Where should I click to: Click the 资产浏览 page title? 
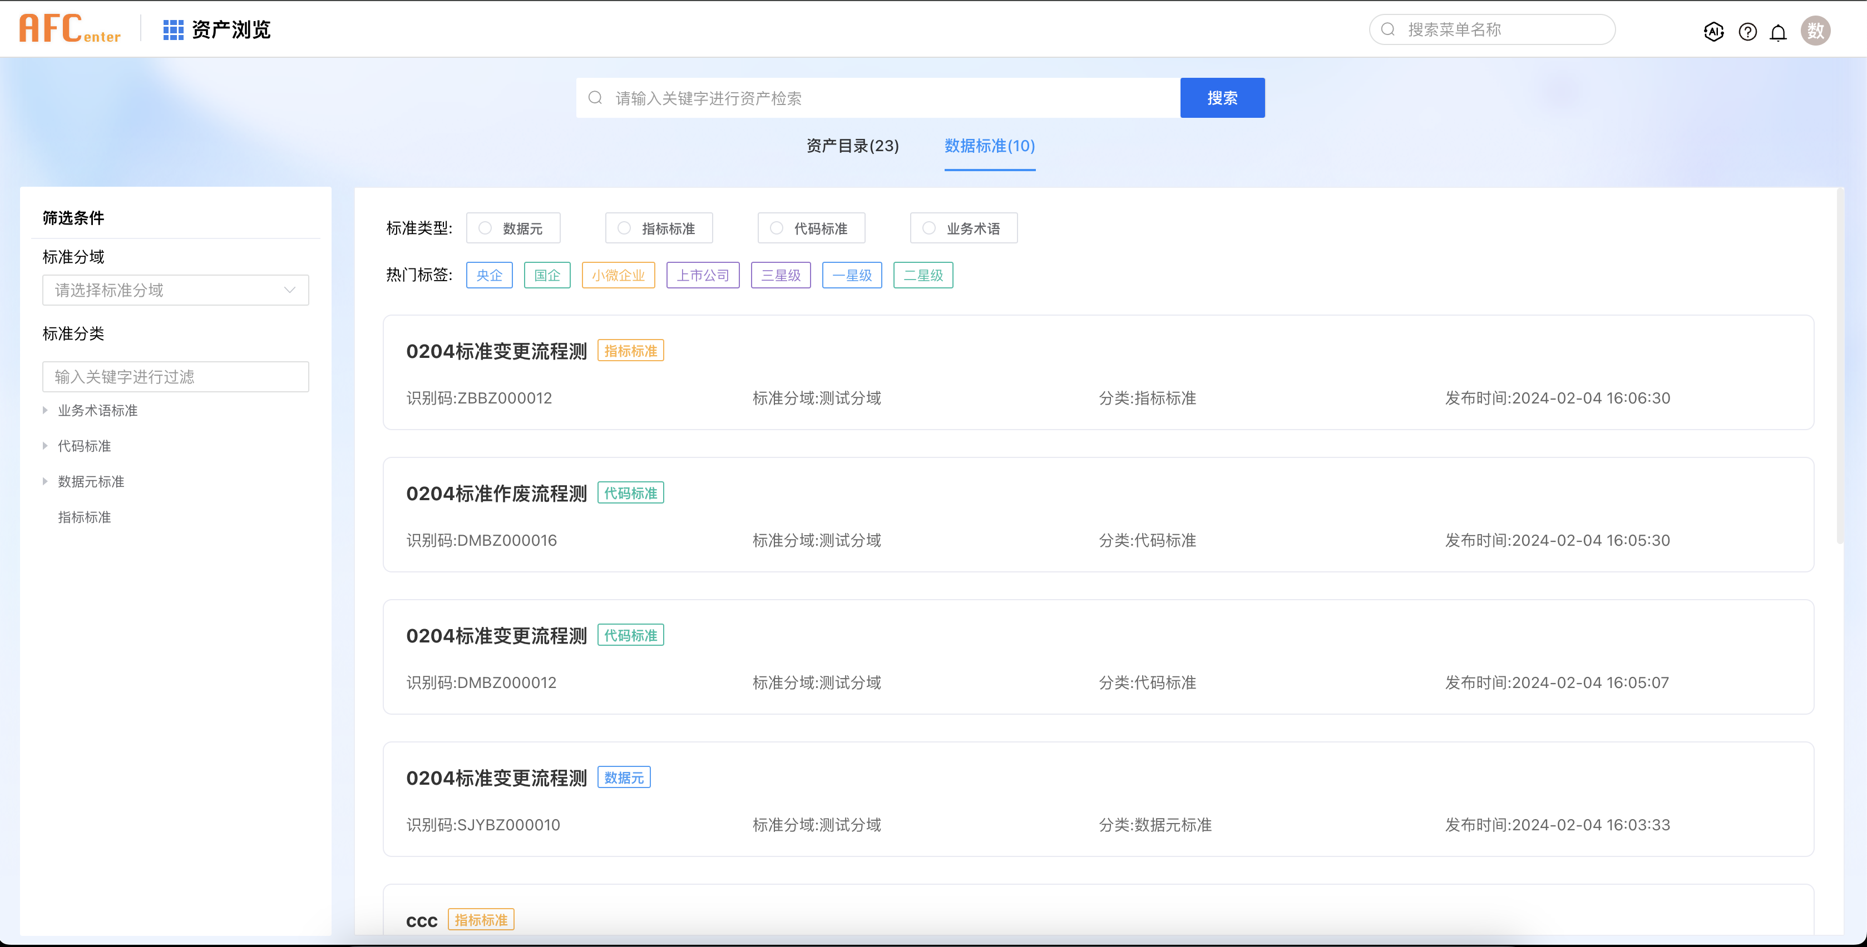pyautogui.click(x=231, y=29)
